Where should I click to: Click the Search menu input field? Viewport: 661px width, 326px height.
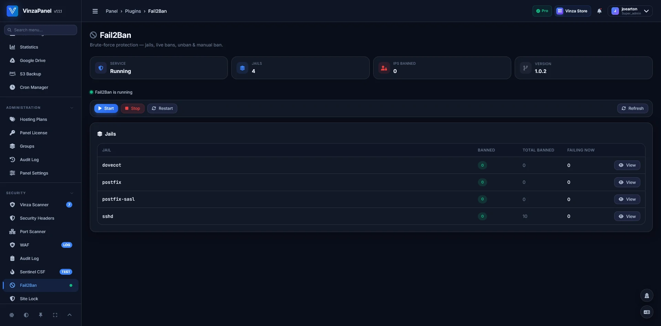click(41, 30)
